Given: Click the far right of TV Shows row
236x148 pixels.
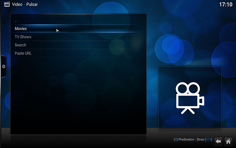Looking at the screenshot, I should point(134,37).
